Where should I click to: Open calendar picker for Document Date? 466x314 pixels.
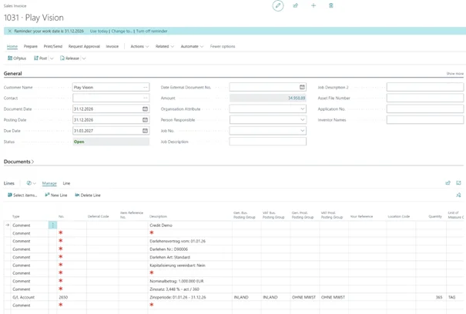(x=145, y=109)
